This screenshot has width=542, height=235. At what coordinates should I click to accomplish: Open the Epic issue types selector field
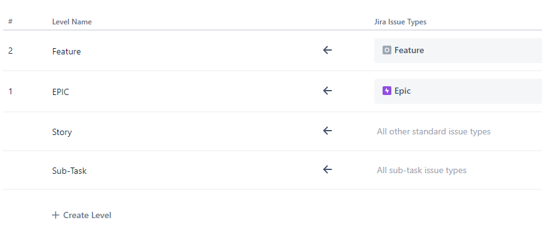point(458,91)
